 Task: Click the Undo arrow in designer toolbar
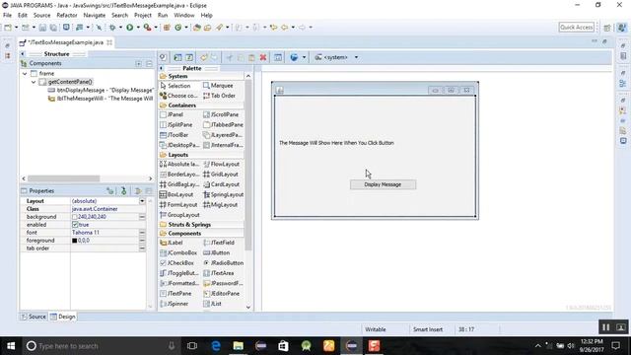click(204, 57)
